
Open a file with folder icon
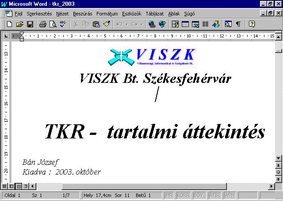point(19,24)
